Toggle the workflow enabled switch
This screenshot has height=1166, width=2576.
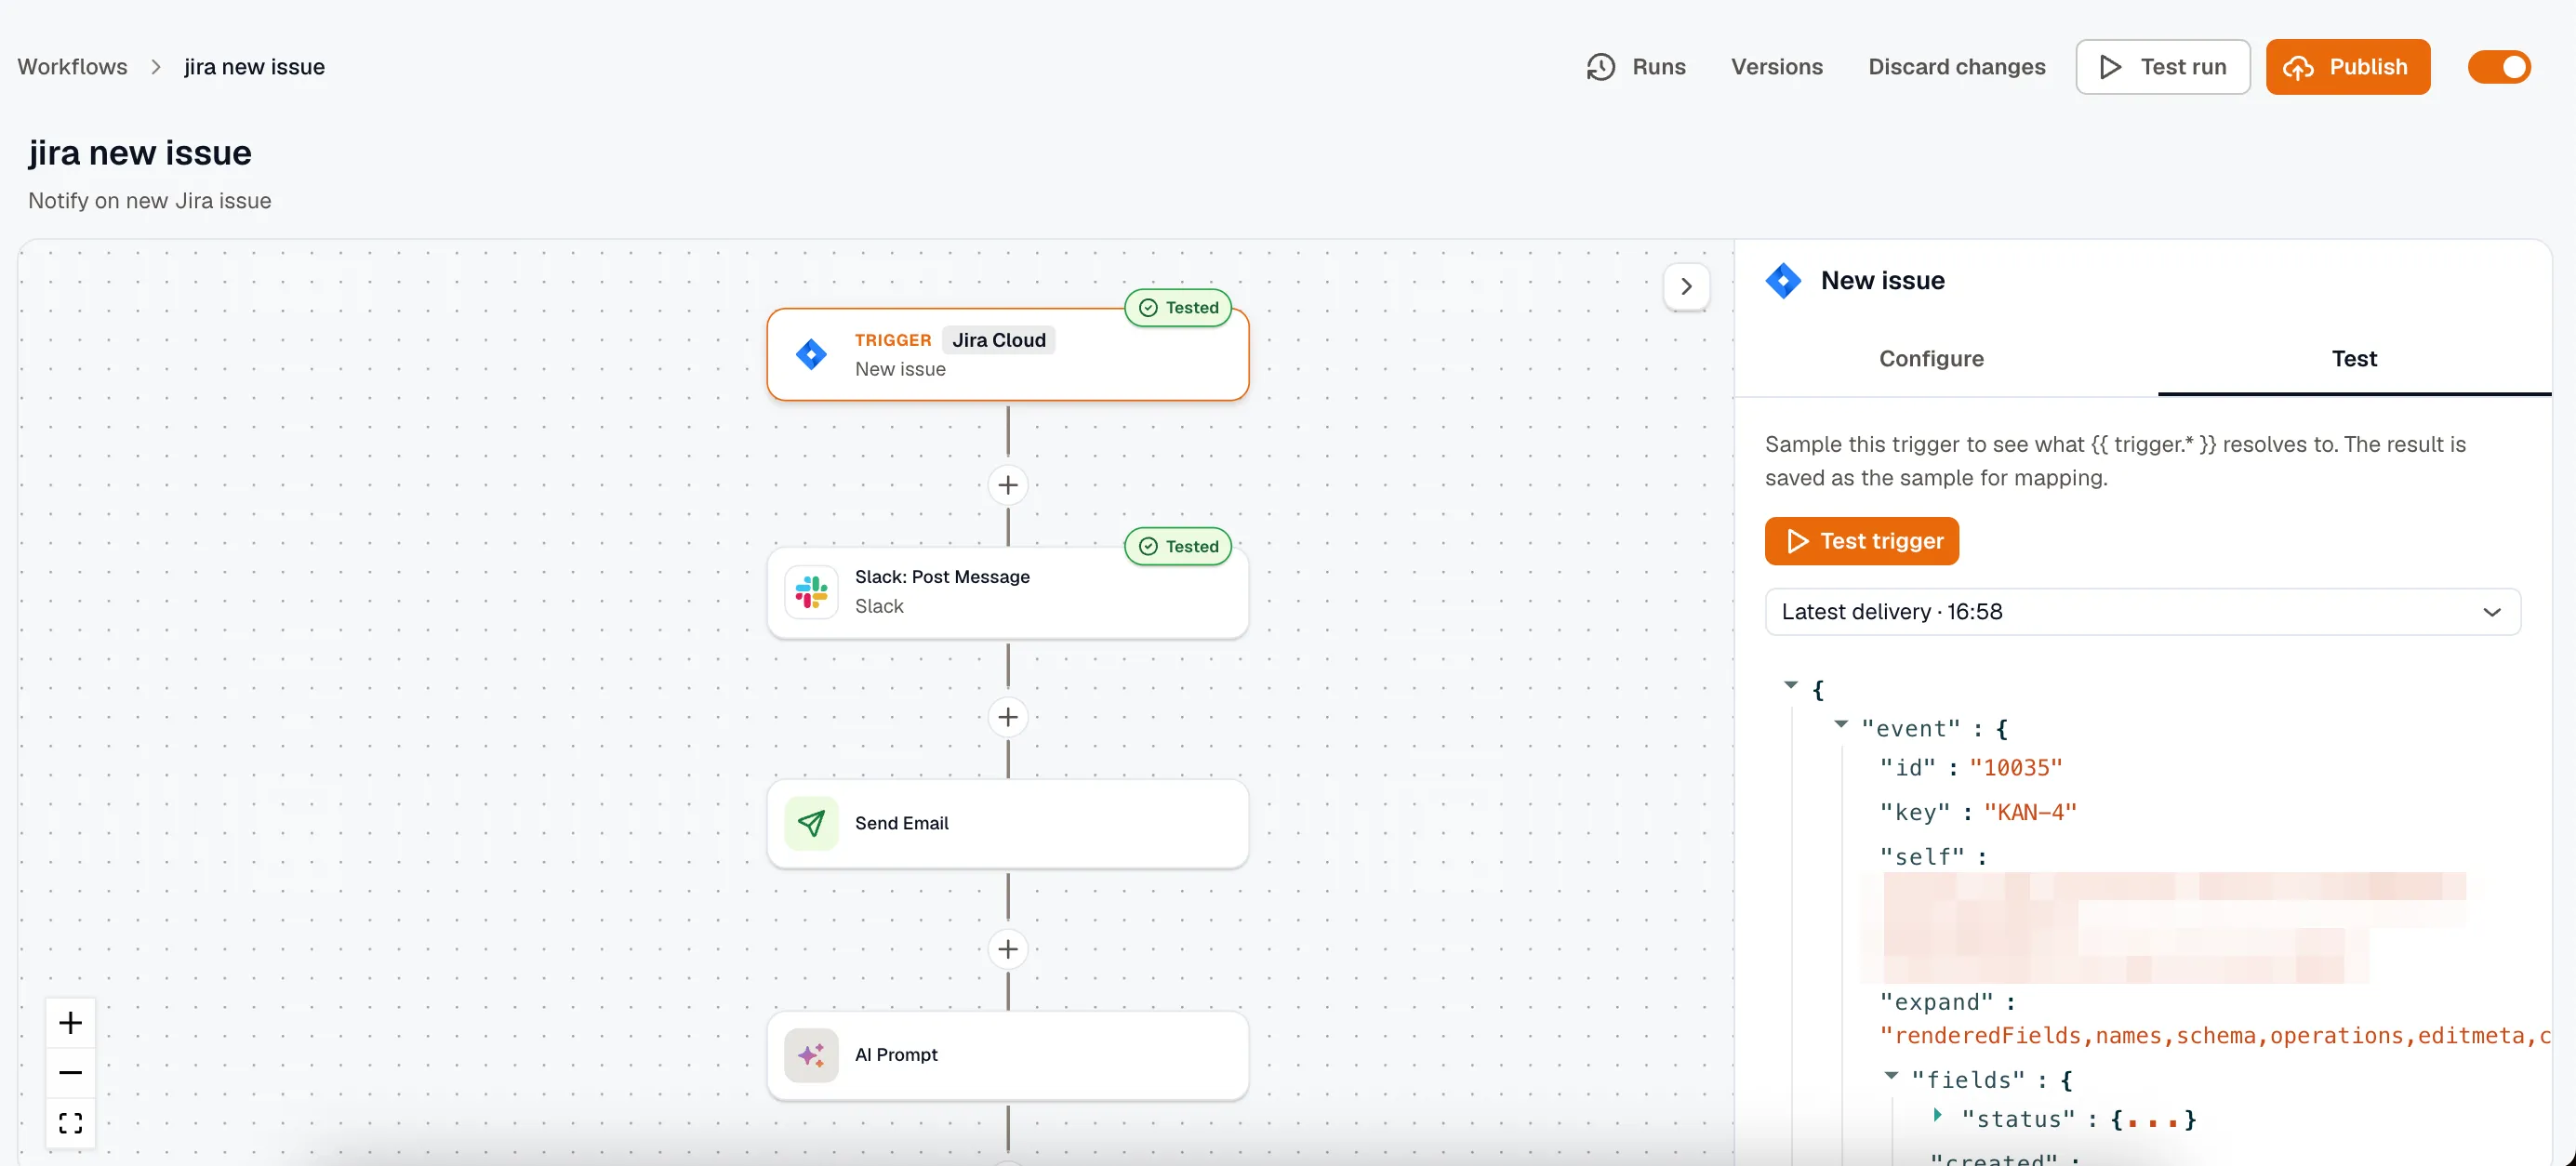2498,67
